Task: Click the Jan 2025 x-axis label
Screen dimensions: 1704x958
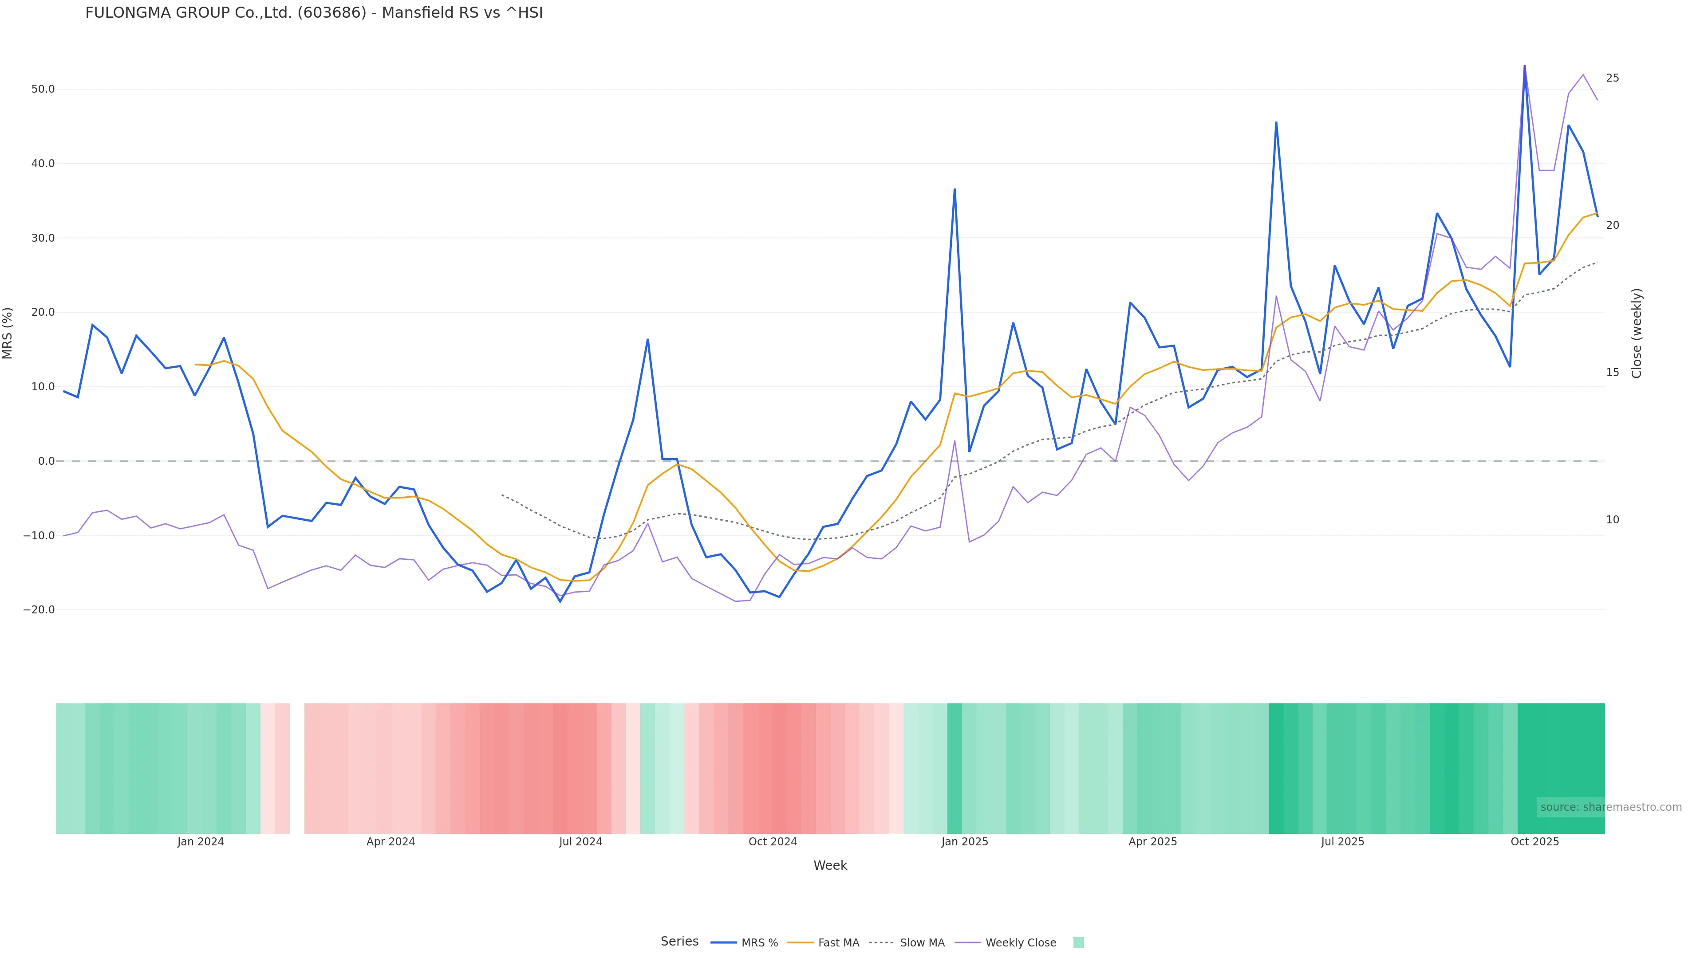Action: pos(964,842)
